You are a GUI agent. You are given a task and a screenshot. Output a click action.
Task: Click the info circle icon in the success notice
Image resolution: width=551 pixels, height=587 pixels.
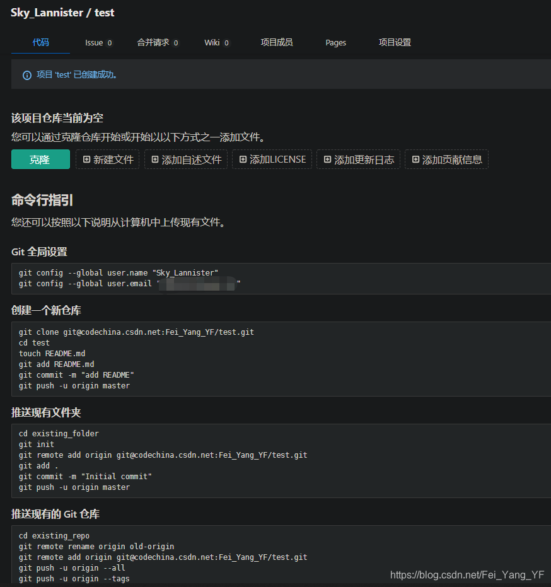(26, 74)
